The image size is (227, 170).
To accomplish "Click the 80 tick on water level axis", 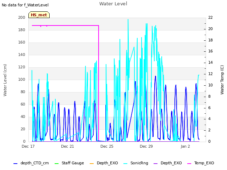I will pos(23,92).
